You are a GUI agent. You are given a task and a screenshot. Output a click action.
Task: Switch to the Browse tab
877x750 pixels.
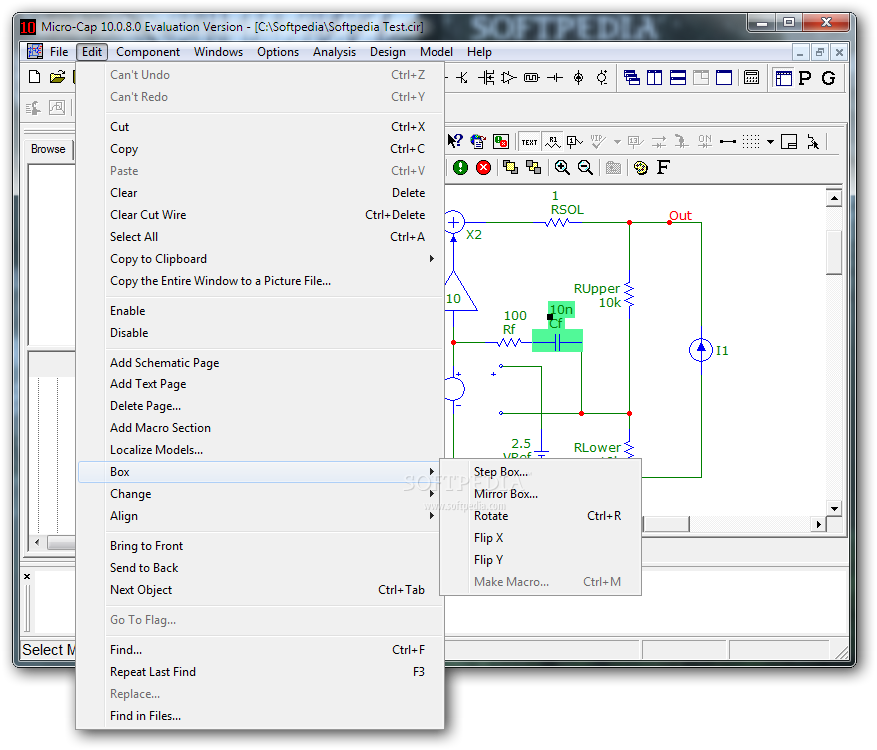point(48,149)
